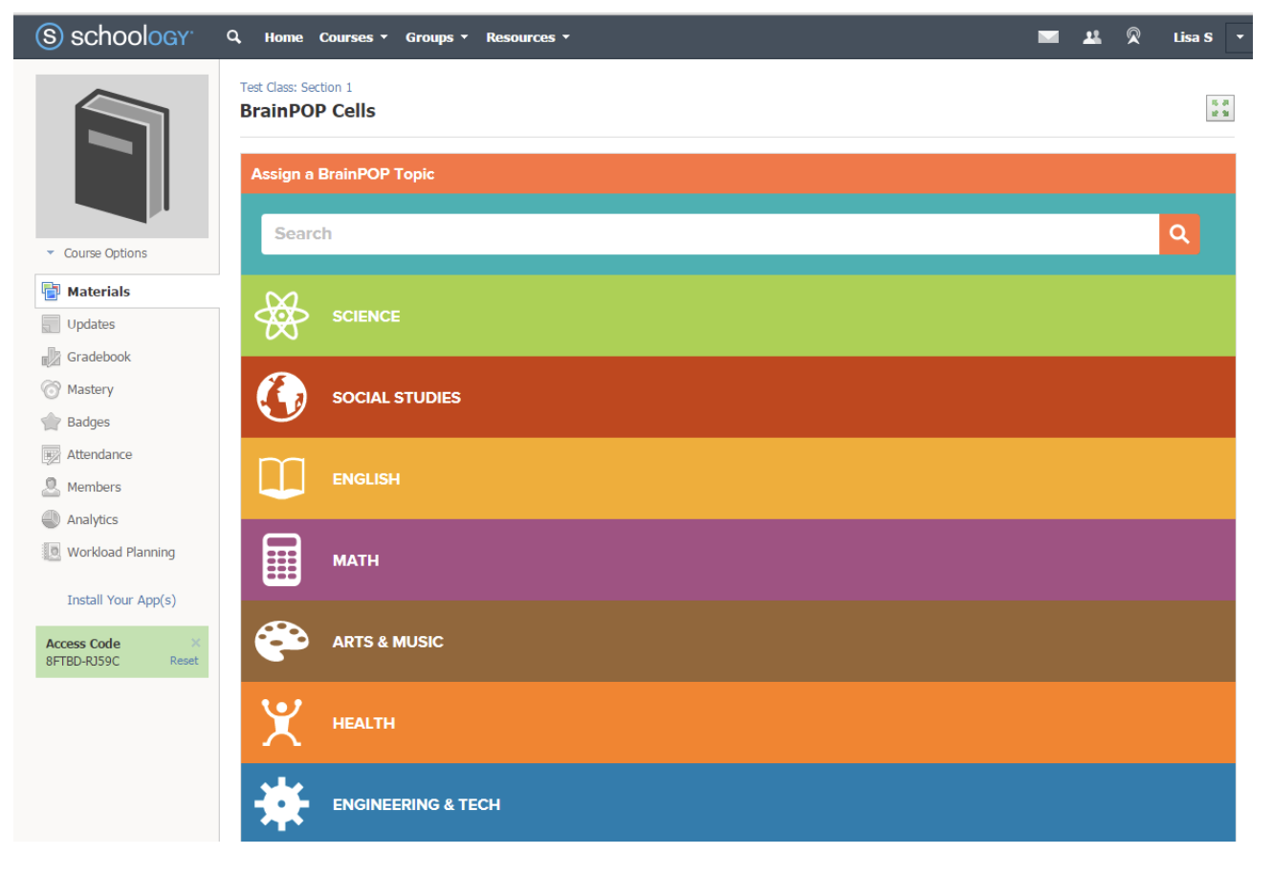Click the Mastery sidebar icon
Screen dimensions: 1272x876
[x=51, y=389]
